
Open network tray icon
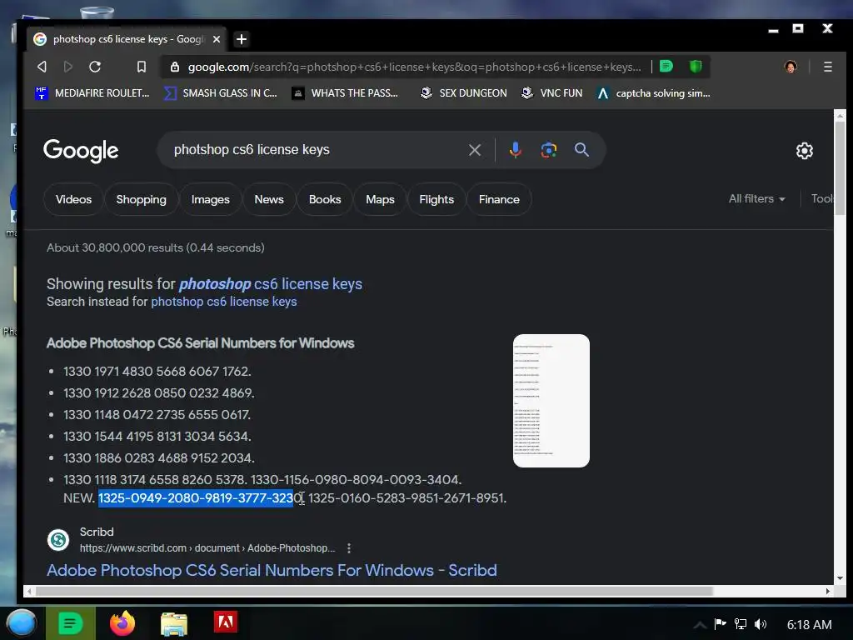click(x=741, y=624)
